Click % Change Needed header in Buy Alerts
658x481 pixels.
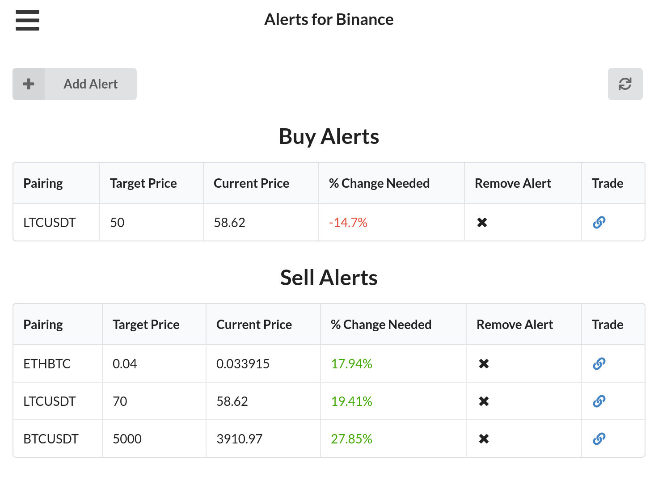click(x=379, y=183)
